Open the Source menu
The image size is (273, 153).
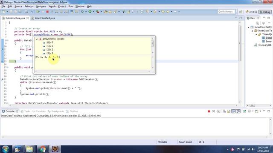point(18,6)
